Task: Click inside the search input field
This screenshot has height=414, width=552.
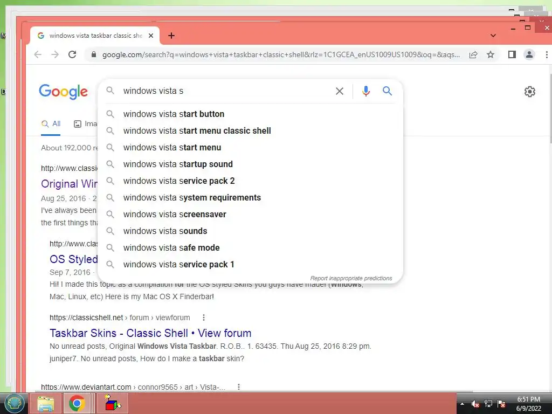Action: 225,91
